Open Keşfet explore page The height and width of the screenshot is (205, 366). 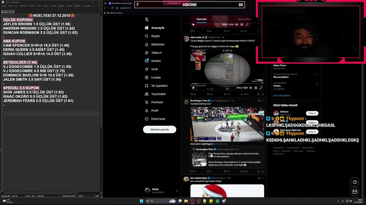[152, 36]
